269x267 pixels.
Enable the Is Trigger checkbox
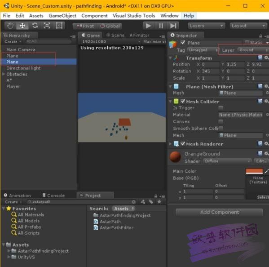click(x=221, y=108)
